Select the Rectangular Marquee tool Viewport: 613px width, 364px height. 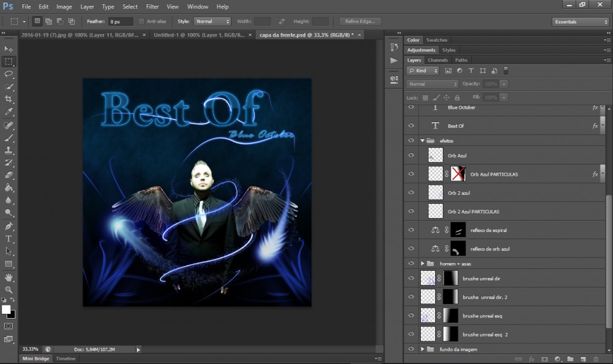[8, 62]
